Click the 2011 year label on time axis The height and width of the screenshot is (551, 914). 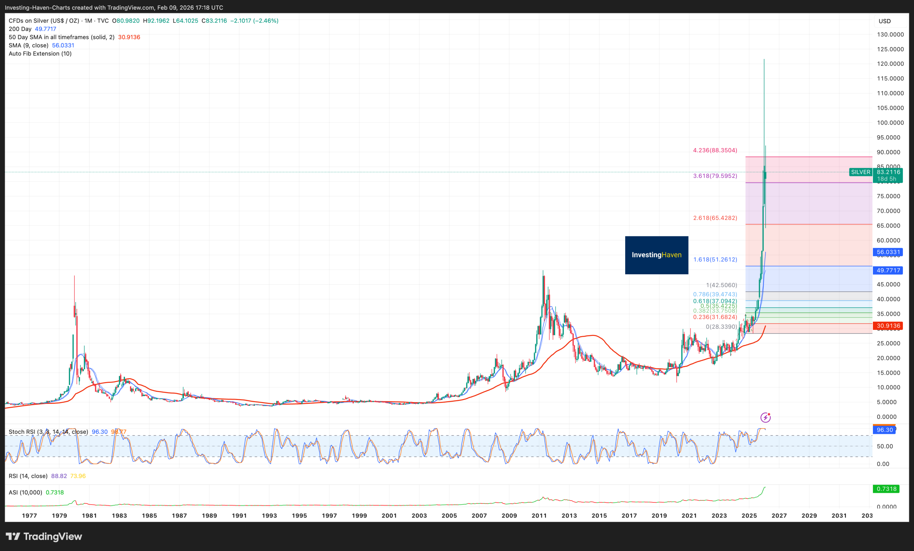[539, 515]
